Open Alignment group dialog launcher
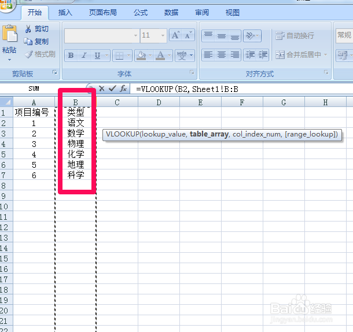Image resolution: width=353 pixels, height=332 pixels. pyautogui.click(x=326, y=72)
